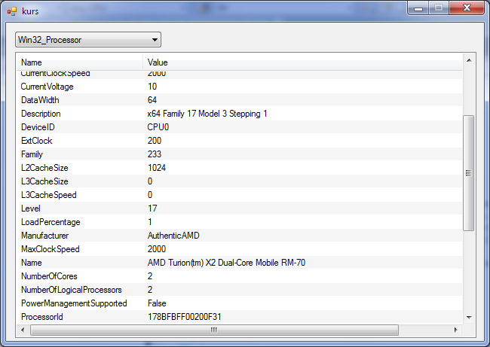
Task: Select the CurrentVoltage row
Action: click(240, 87)
